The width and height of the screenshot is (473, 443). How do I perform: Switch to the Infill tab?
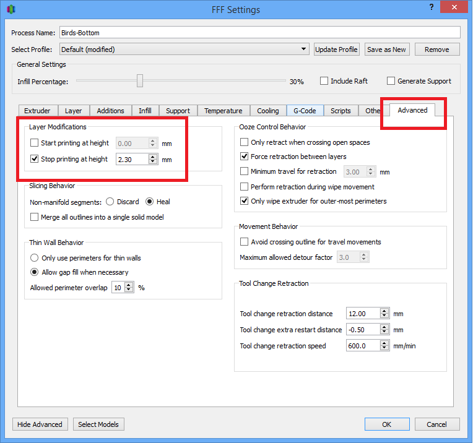pyautogui.click(x=145, y=111)
